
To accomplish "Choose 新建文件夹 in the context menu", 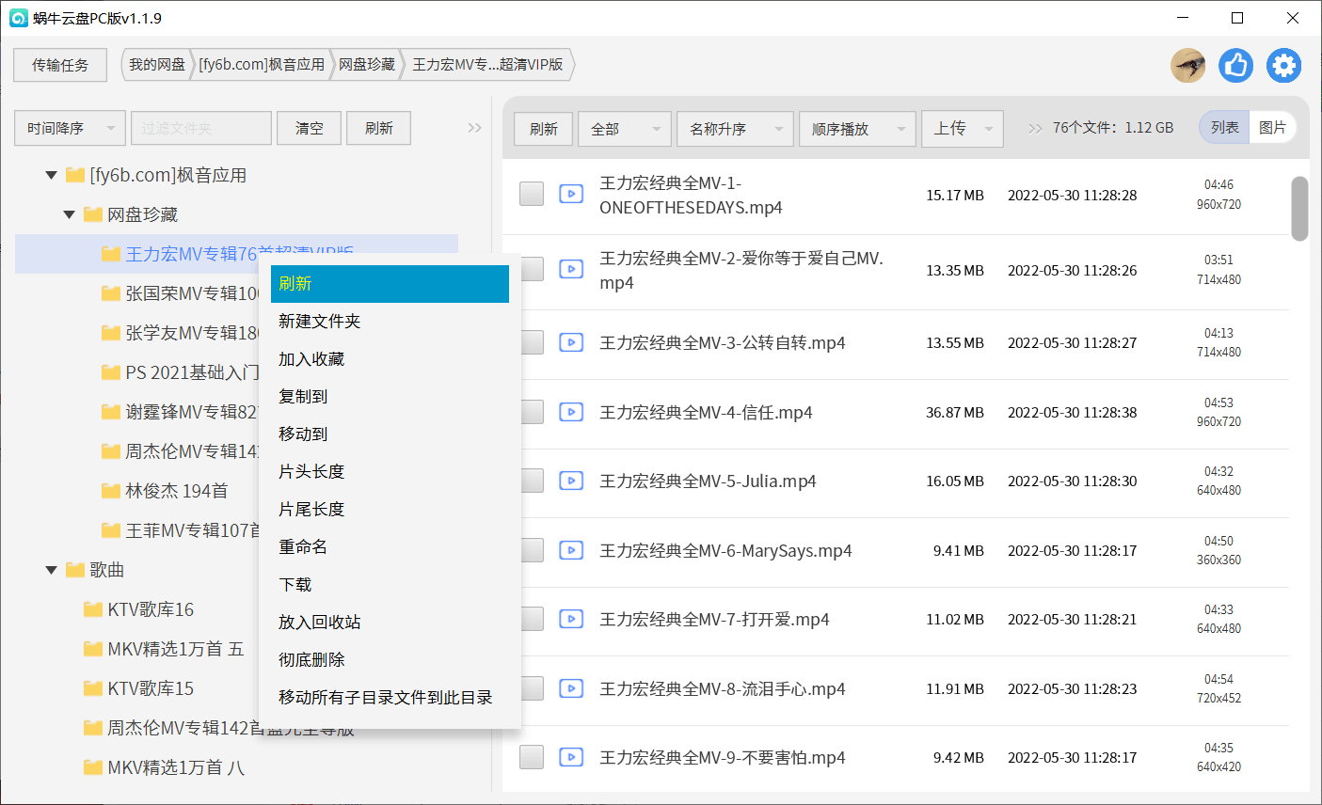I will [x=390, y=322].
